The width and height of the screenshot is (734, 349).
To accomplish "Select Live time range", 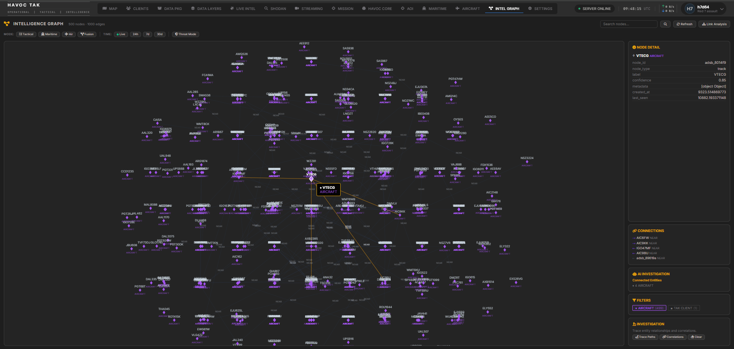I will [x=121, y=34].
